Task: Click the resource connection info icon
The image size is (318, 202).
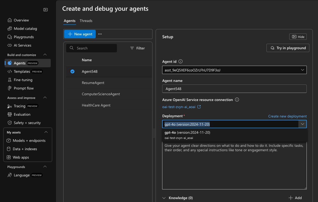Action: pyautogui.click(x=237, y=100)
